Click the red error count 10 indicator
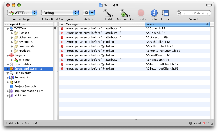The image size is (218, 132). click(x=206, y=123)
